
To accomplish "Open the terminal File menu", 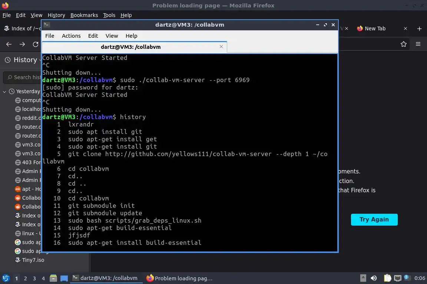I will coord(50,36).
